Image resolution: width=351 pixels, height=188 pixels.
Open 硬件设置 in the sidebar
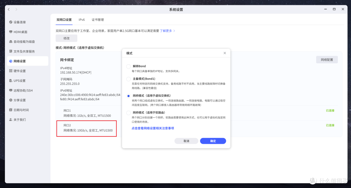click(x=28, y=71)
